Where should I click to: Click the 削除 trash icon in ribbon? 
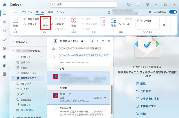coord(45,21)
